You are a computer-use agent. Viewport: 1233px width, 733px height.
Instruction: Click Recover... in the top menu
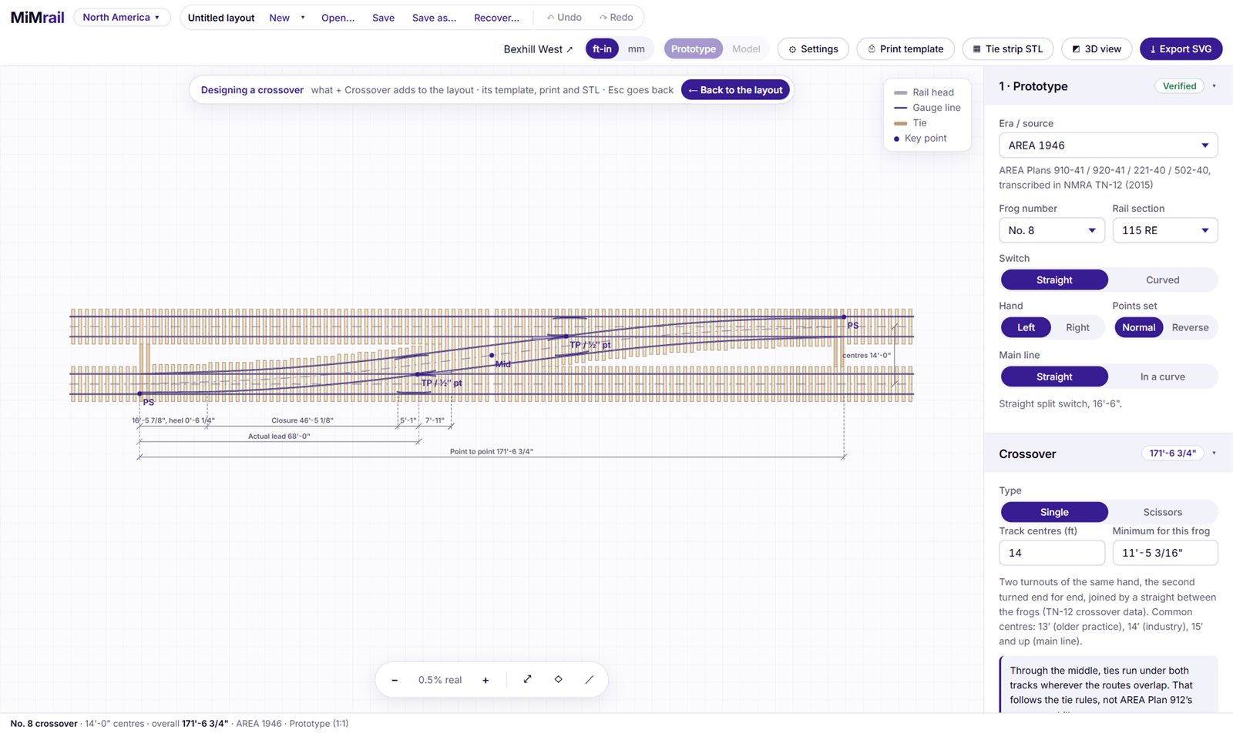click(x=496, y=18)
